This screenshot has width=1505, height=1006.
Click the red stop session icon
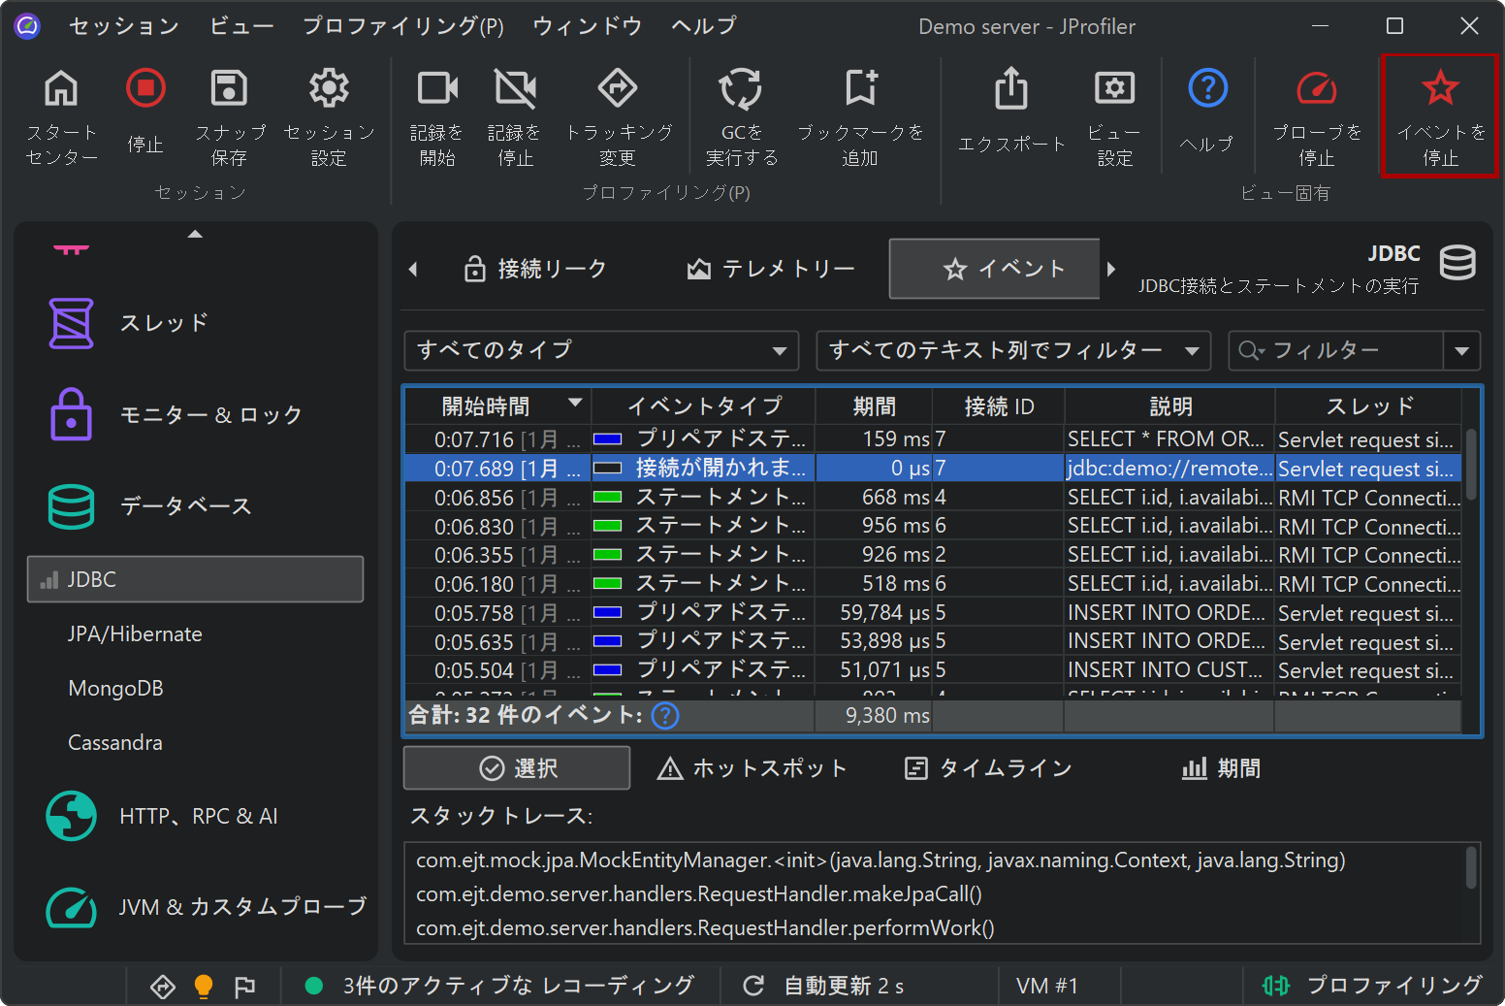coord(145,89)
